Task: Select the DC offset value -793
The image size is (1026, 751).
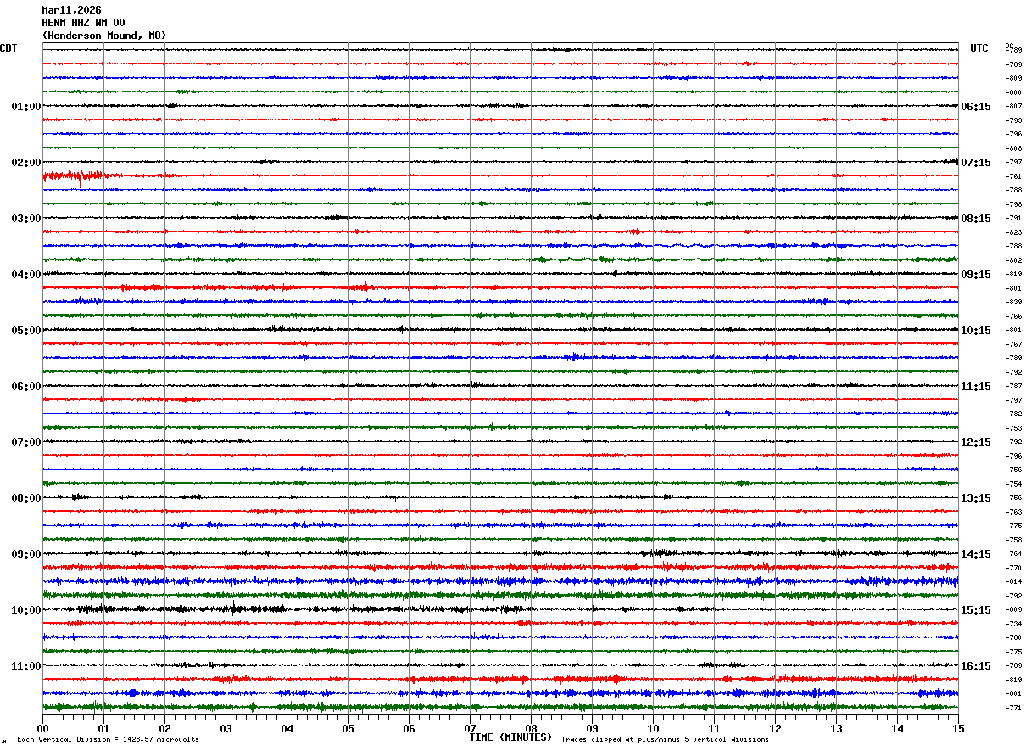Action: pos(1013,120)
